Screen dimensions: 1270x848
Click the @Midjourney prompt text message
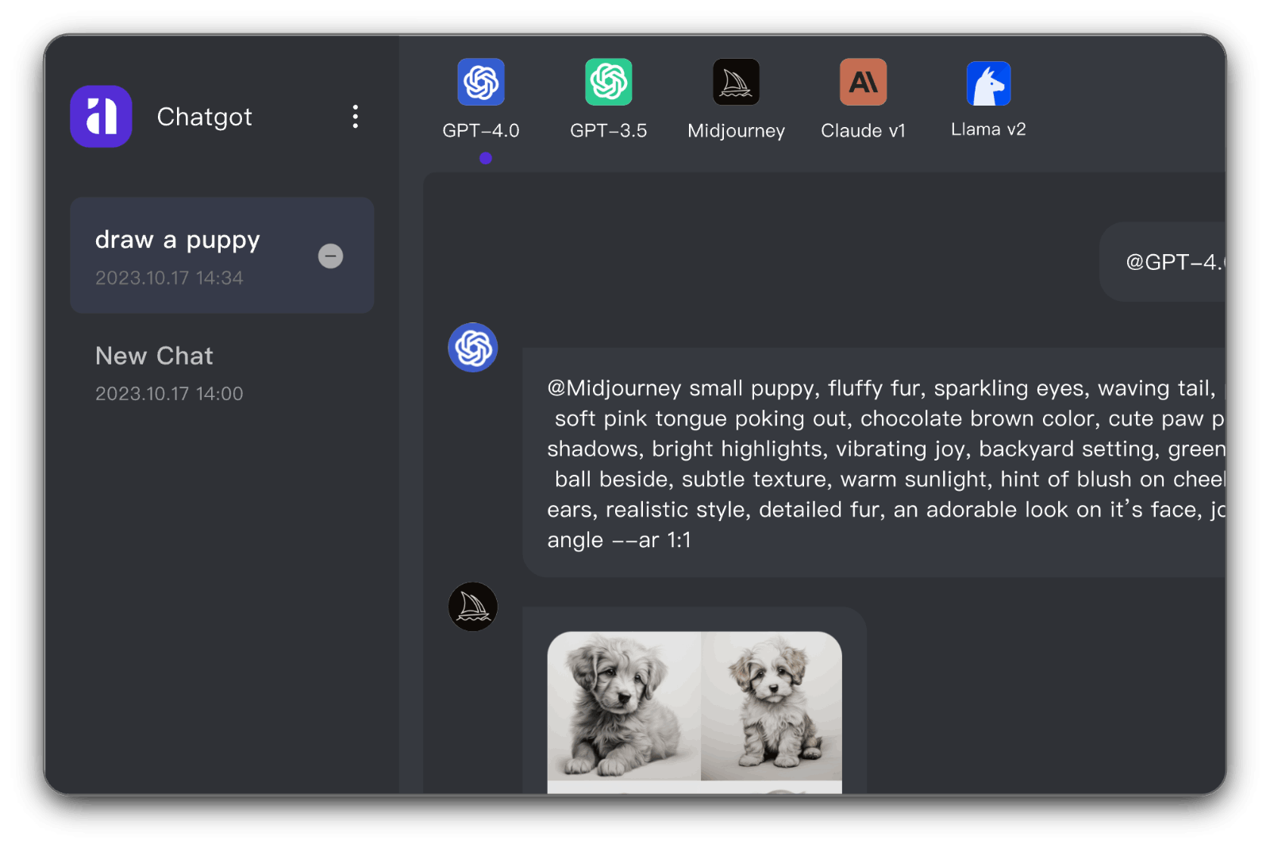(873, 463)
